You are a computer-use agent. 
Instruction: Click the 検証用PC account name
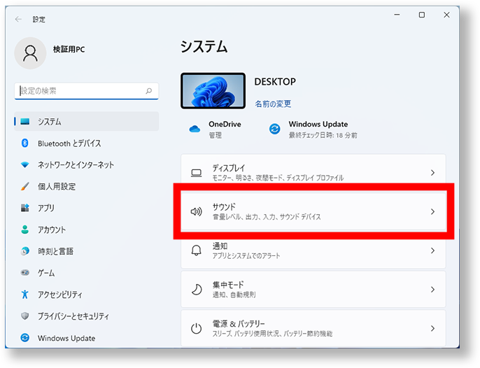69,49
